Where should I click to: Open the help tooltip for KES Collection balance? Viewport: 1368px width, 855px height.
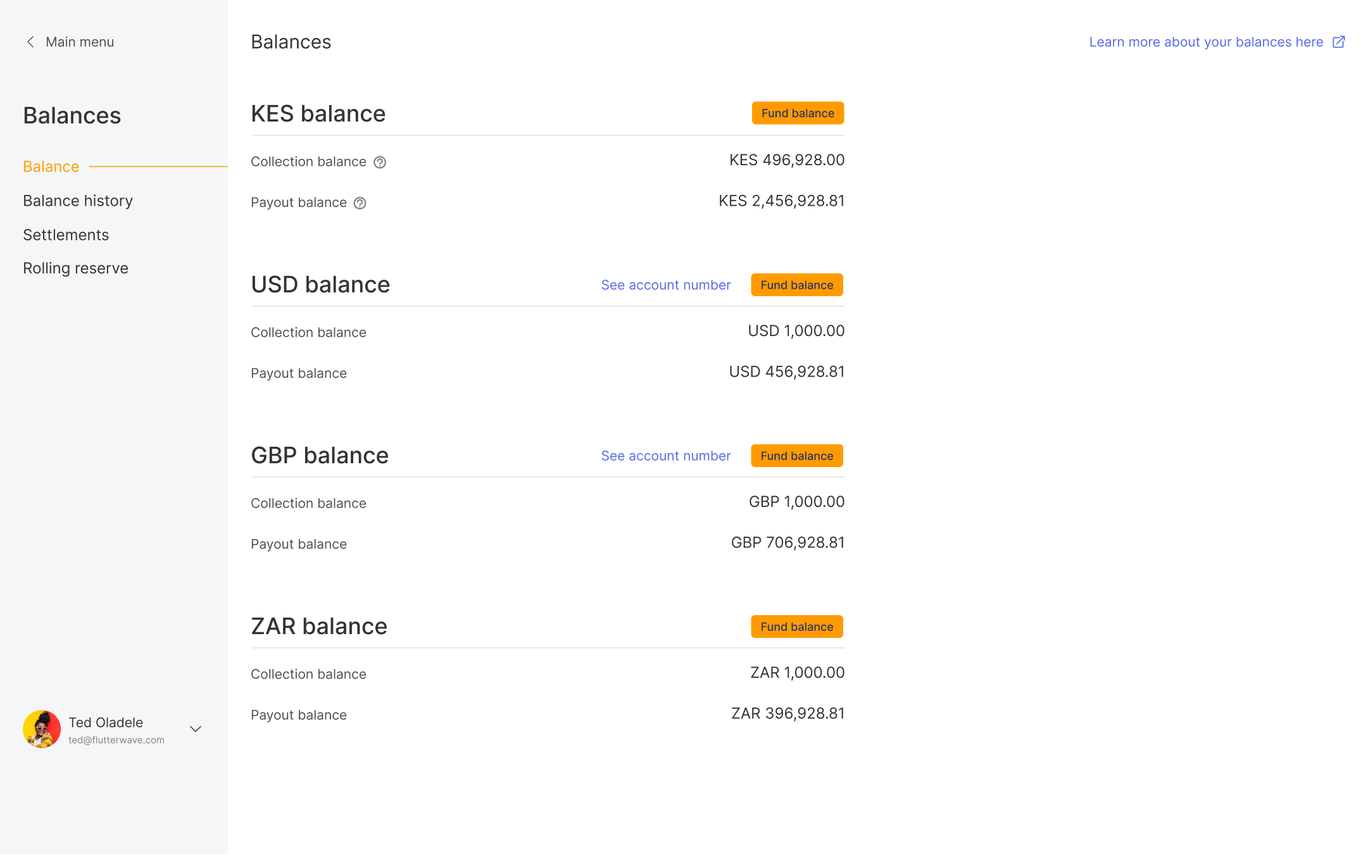(x=379, y=162)
